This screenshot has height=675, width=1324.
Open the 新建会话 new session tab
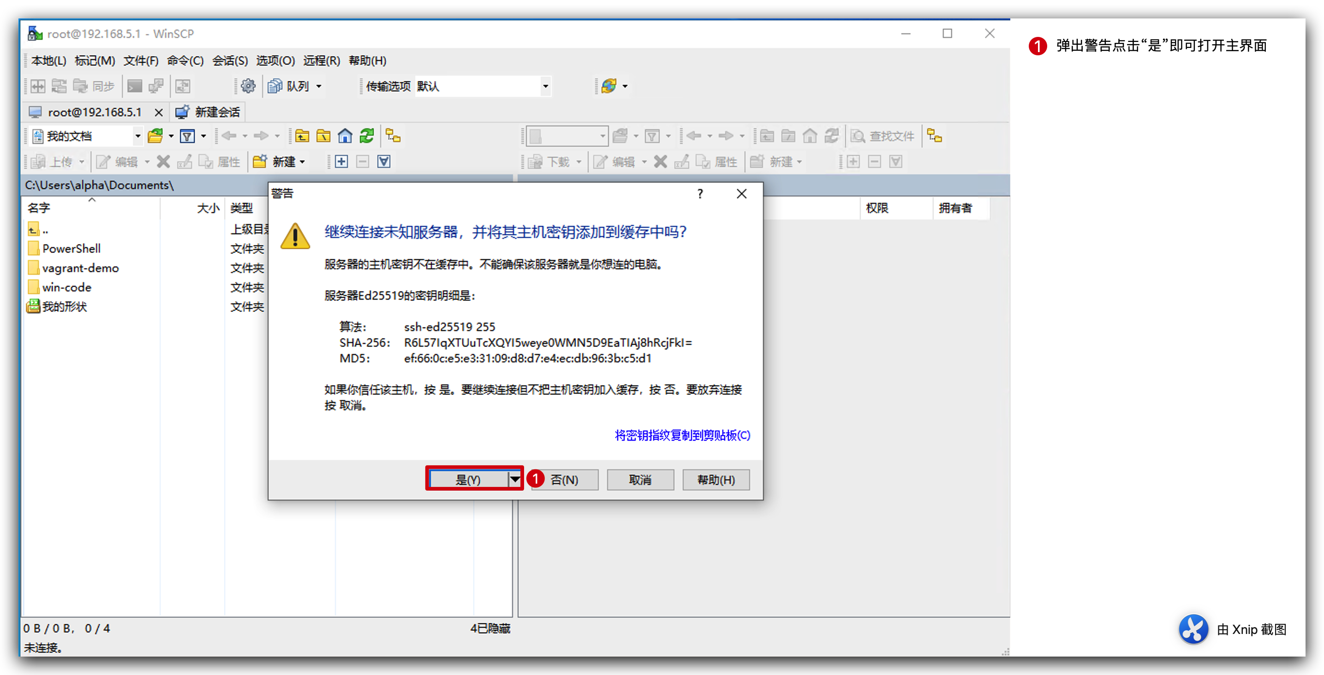click(x=208, y=112)
